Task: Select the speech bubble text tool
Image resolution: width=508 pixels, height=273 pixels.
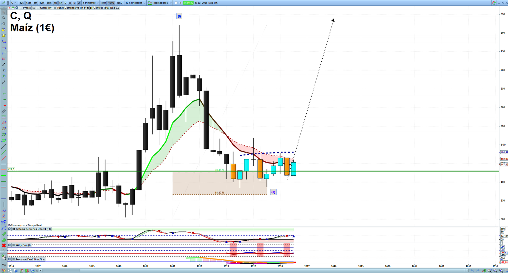Action: click(4, 76)
